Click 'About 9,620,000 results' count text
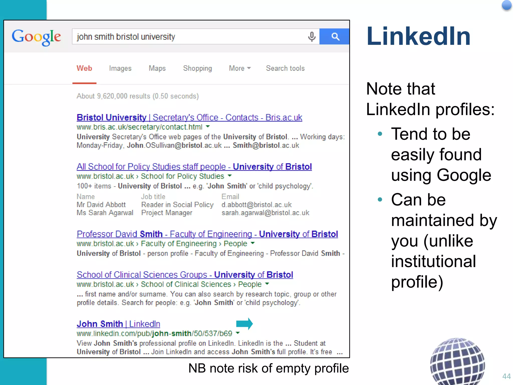Screen dimensions: 513x385 (x=138, y=96)
